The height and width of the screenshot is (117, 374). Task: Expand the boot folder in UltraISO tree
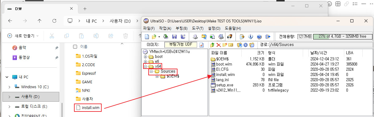(x=145, y=57)
